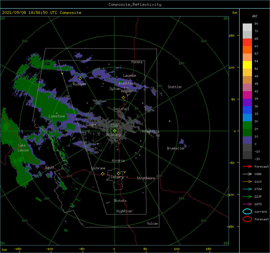Select the Limestone label

click(57, 116)
